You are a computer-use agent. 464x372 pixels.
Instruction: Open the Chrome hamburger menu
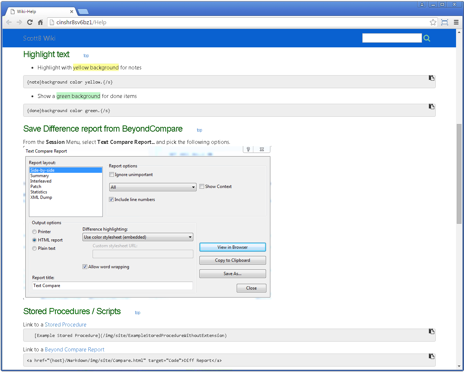456,22
